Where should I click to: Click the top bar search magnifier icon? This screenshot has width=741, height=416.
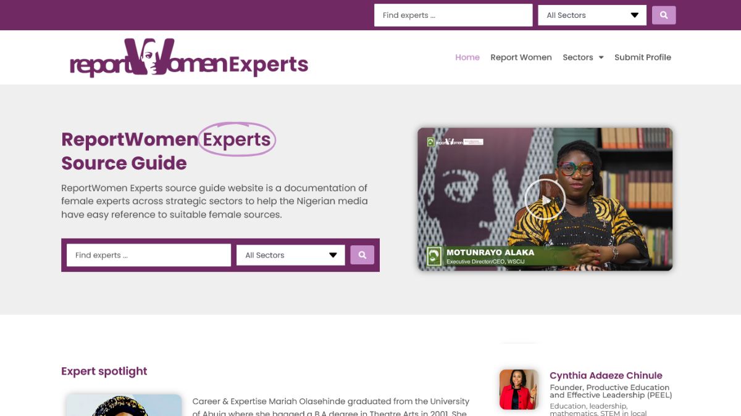pos(664,15)
